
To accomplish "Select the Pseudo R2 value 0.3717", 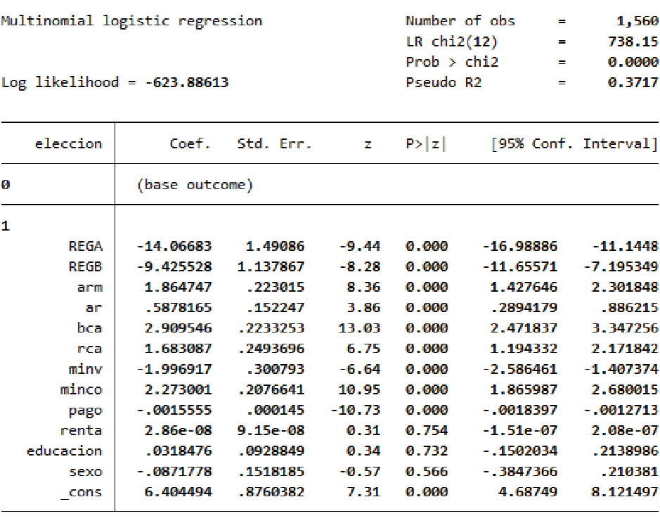I will (x=633, y=82).
